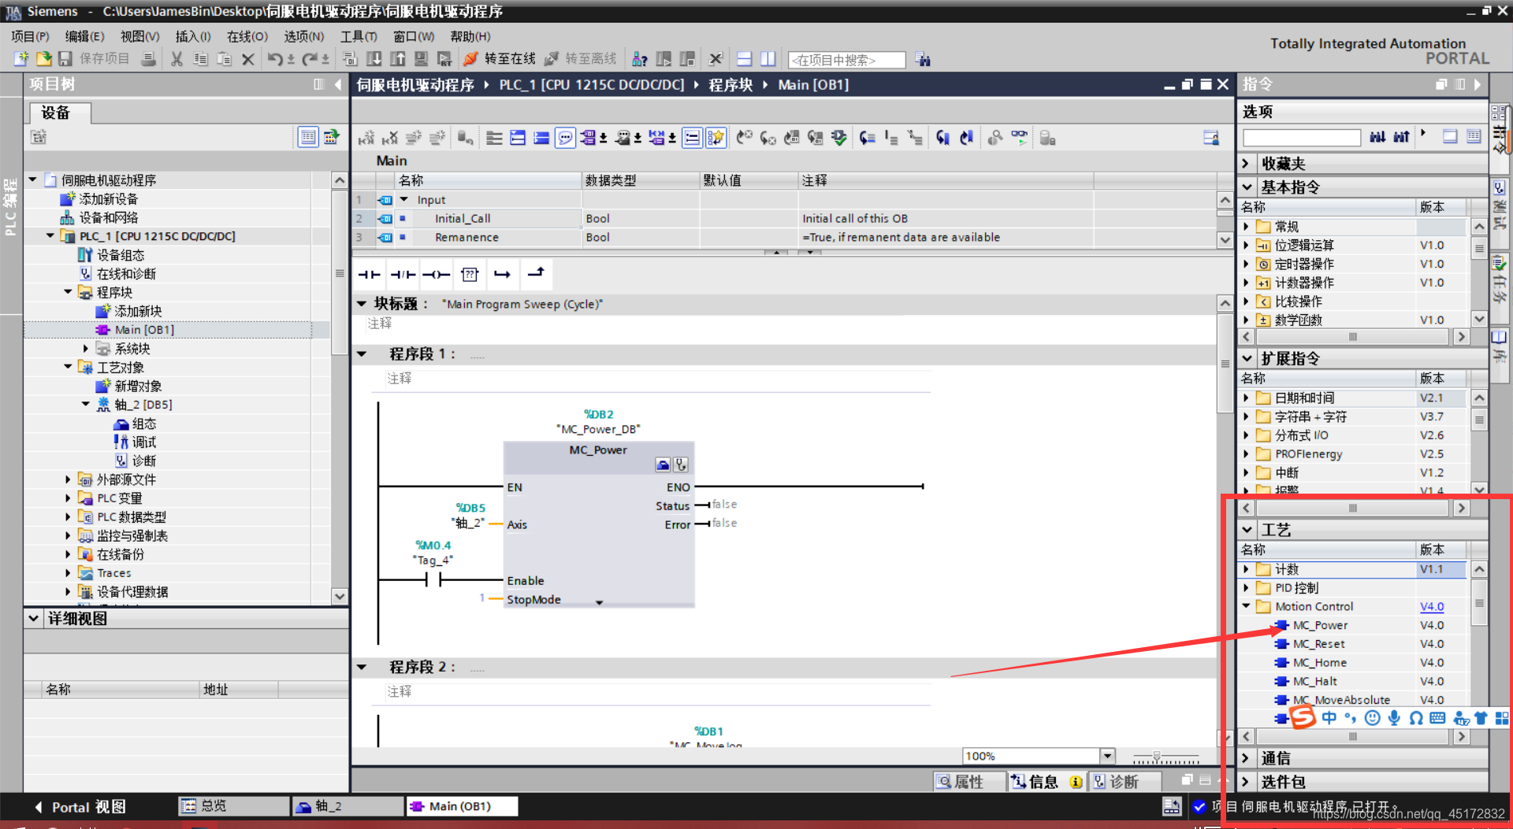This screenshot has height=829, width=1513.
Task: Collapse 程序段 1 network
Action: tap(362, 354)
